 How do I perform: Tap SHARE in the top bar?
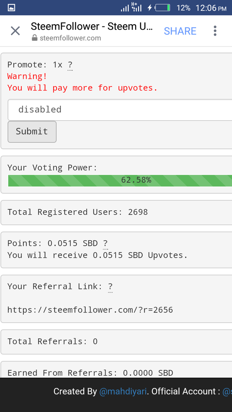click(180, 31)
